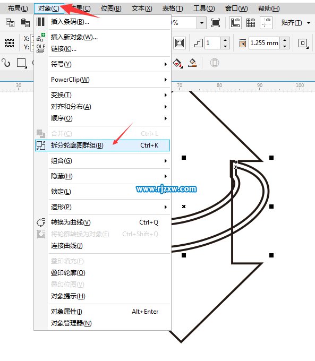
Task: Increase contour steps with up arrow
Action: 225,40
